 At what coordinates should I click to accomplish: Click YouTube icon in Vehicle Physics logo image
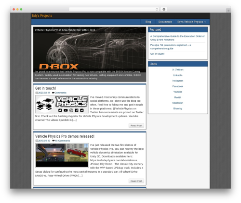click(66, 110)
